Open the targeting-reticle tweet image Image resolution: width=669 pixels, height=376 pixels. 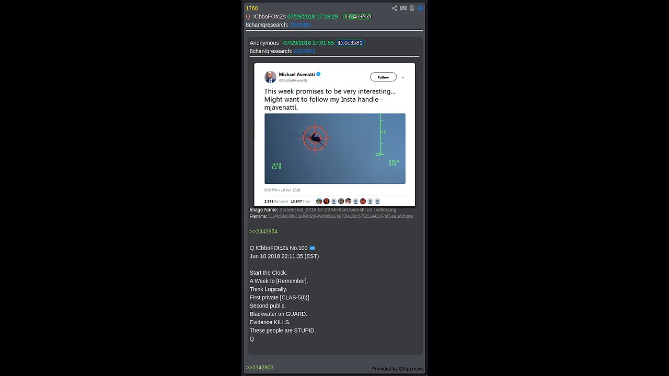(334, 149)
